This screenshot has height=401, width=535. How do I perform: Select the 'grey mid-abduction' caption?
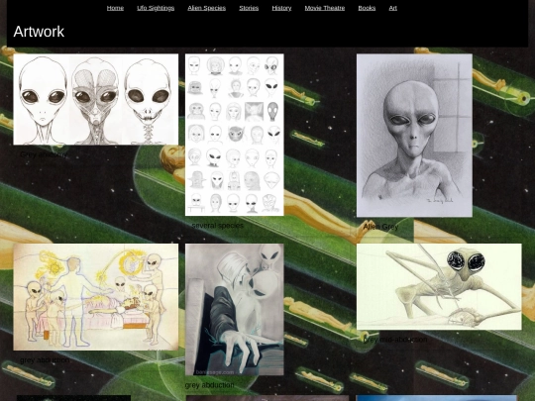(395, 340)
